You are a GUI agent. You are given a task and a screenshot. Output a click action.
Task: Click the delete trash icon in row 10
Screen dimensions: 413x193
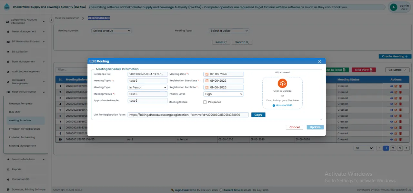tap(400, 140)
